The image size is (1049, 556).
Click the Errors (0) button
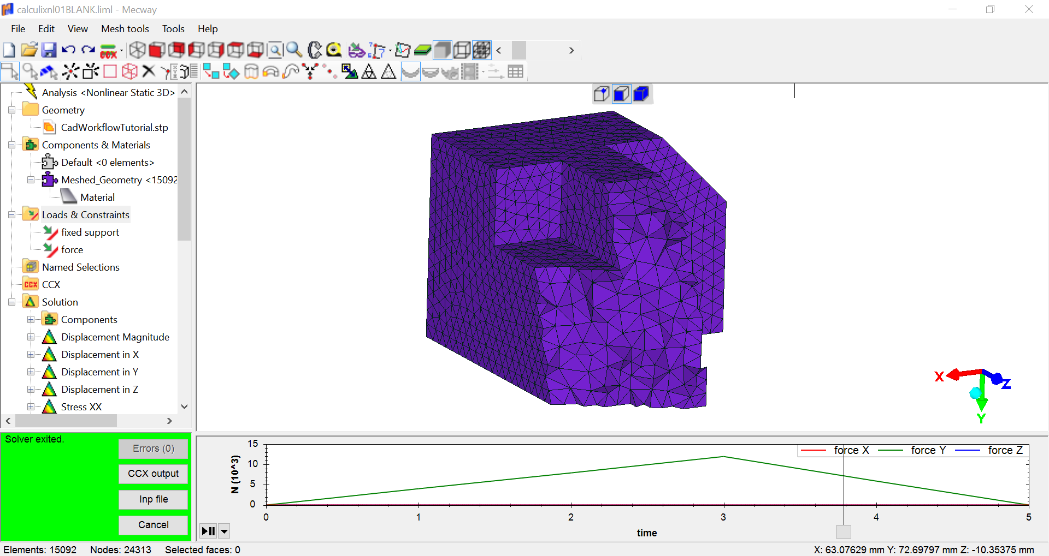(154, 449)
